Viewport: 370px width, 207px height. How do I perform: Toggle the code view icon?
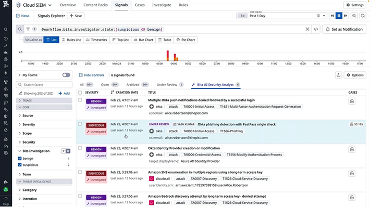pos(316,29)
